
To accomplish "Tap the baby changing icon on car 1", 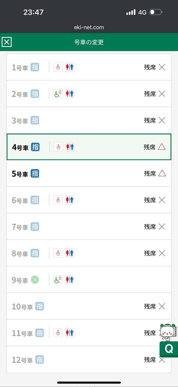I will pos(58,67).
